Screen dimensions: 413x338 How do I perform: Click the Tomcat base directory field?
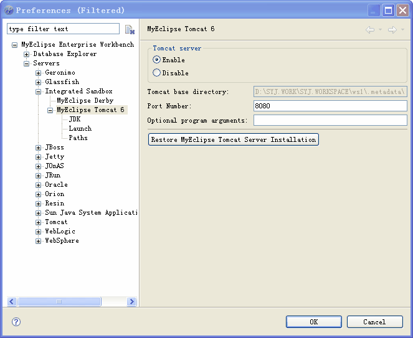[x=330, y=92]
